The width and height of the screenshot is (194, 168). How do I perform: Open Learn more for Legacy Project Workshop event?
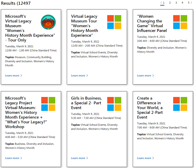click(14, 158)
